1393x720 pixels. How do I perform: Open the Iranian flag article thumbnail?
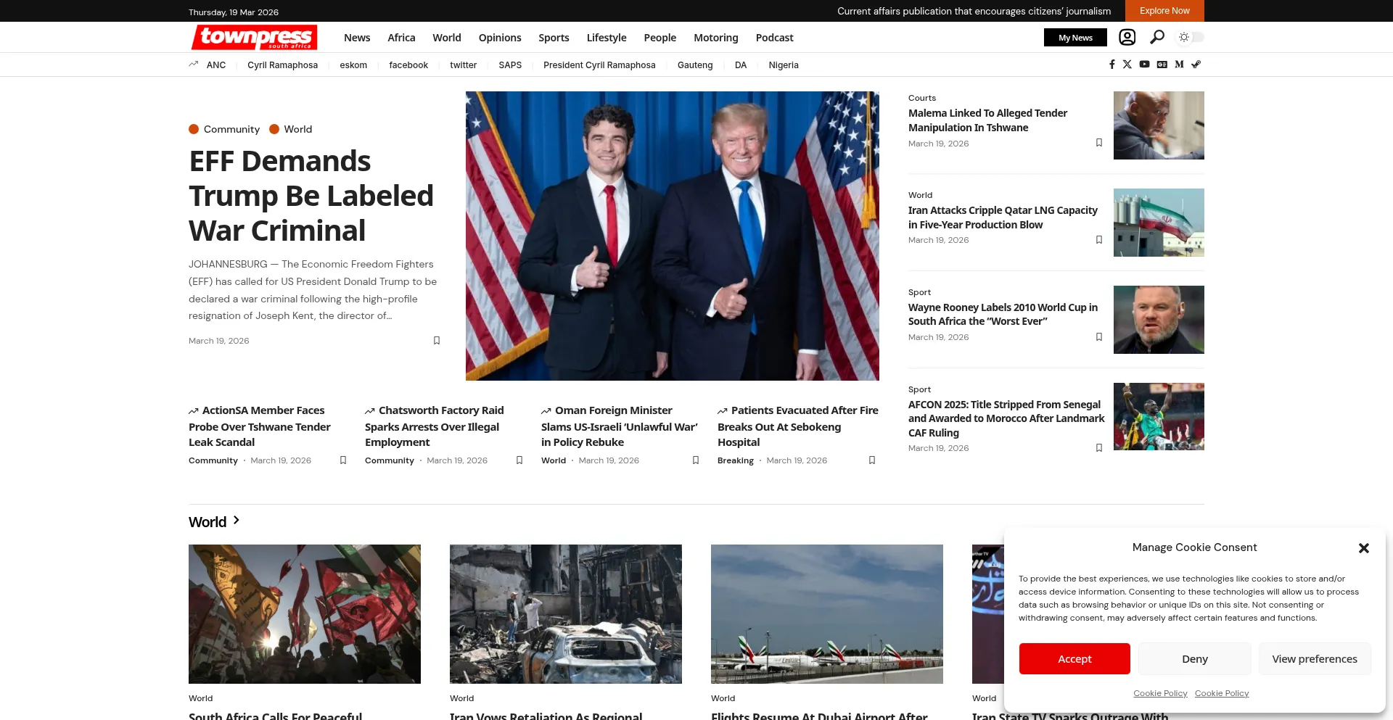coord(1159,223)
